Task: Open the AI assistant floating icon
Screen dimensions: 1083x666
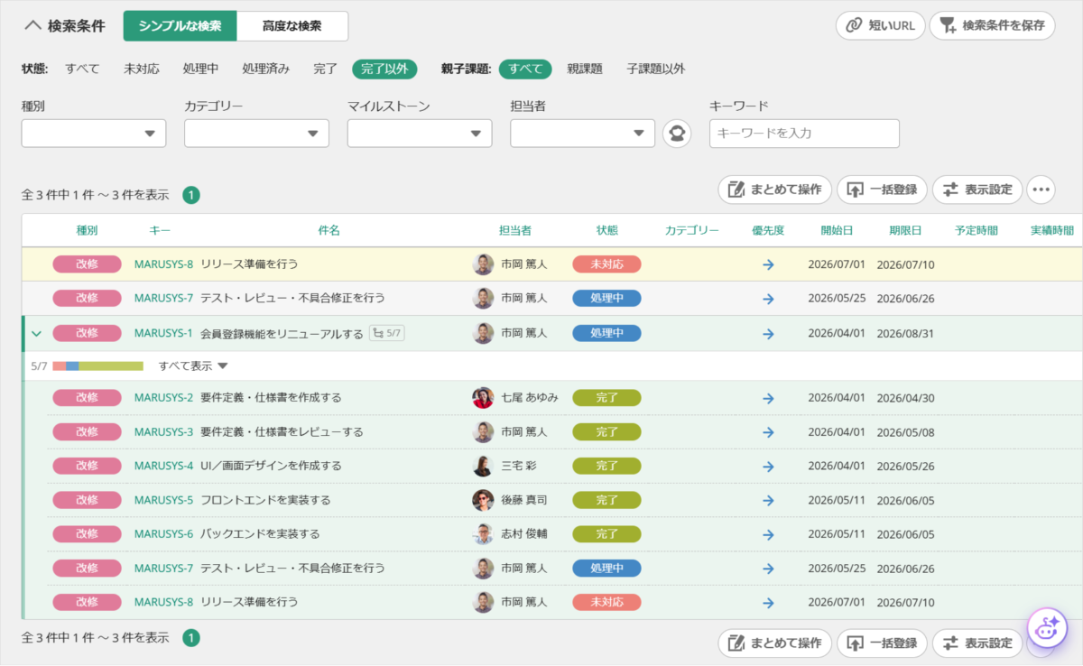Action: (1047, 628)
